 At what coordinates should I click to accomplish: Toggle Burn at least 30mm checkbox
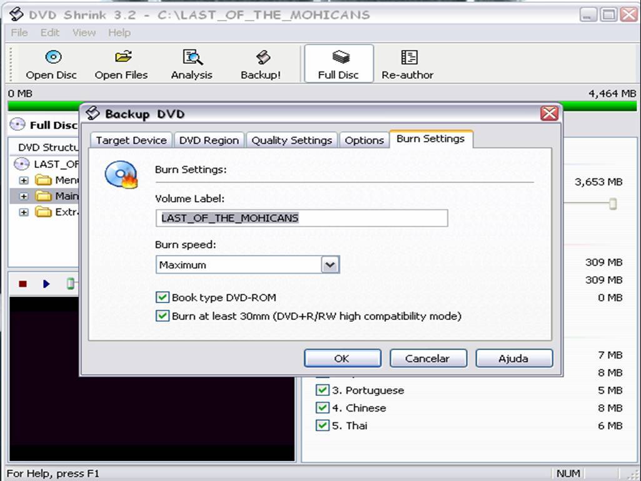click(163, 316)
